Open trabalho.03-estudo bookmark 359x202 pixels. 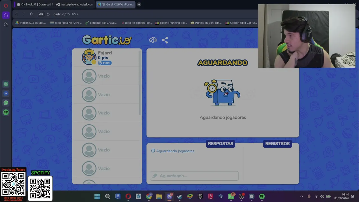point(31,23)
